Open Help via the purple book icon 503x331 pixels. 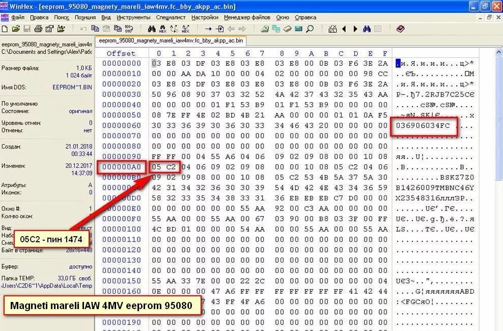[400, 29]
